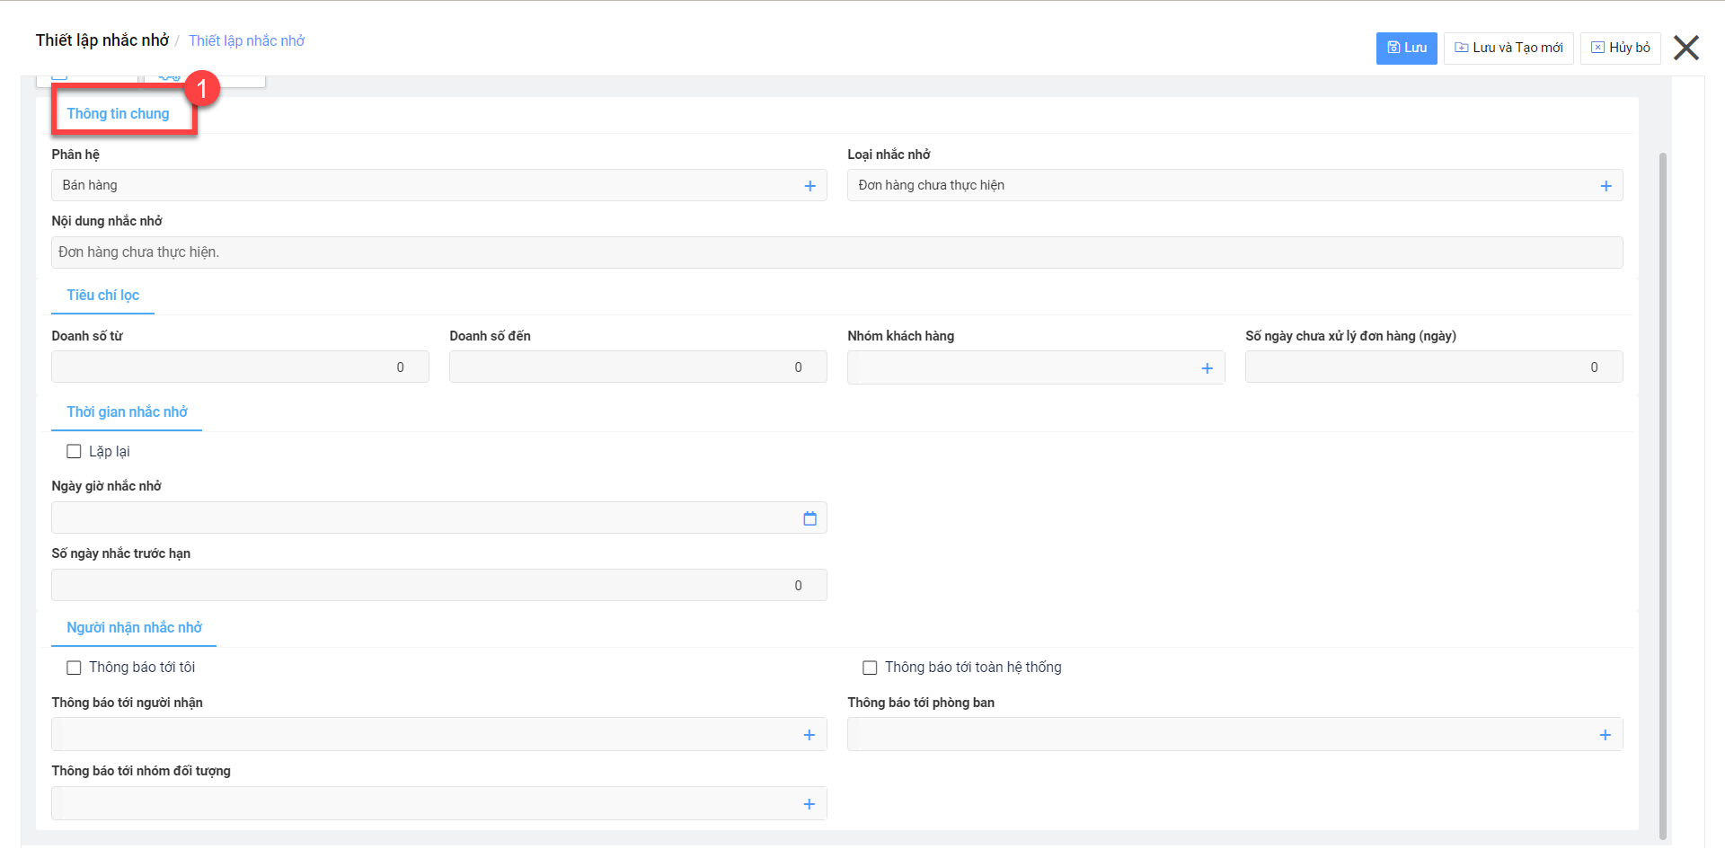Click plus icon in Thông báo tới phòng ban
Image resolution: width=1725 pixels, height=867 pixels.
pyautogui.click(x=1605, y=735)
